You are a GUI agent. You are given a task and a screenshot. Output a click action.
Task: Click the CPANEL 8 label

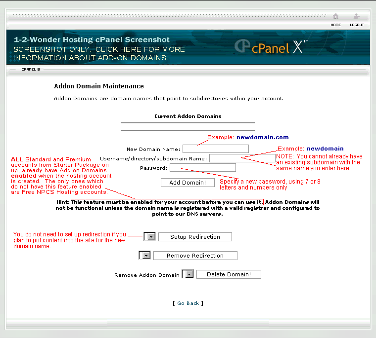31,70
